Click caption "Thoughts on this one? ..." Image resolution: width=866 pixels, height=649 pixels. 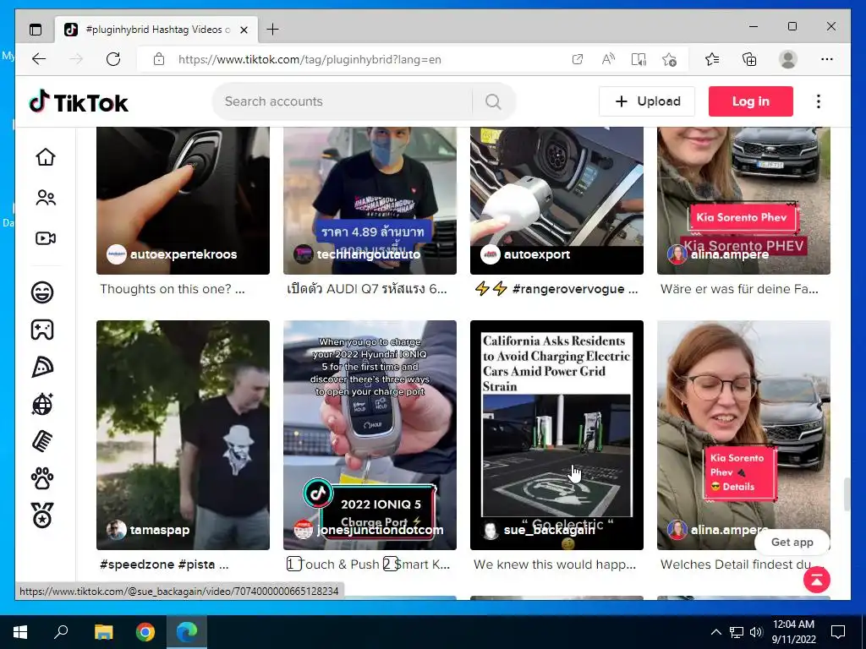pyautogui.click(x=173, y=289)
